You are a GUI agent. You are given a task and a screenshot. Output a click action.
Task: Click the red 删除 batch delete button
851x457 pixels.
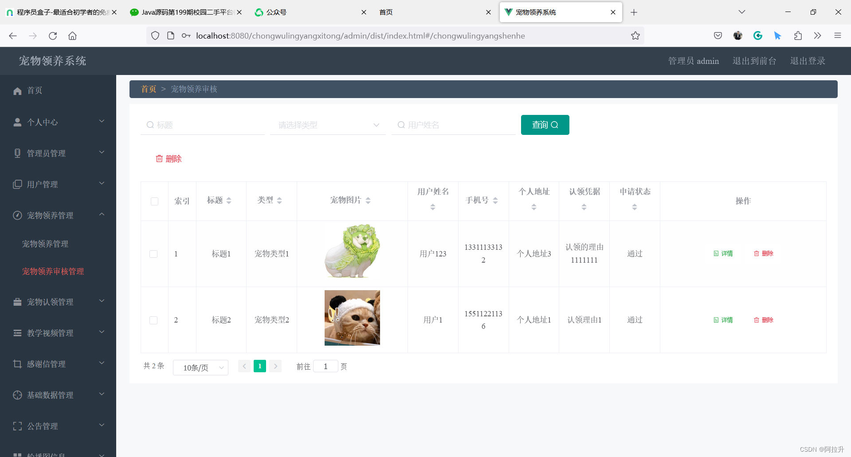[x=169, y=159]
